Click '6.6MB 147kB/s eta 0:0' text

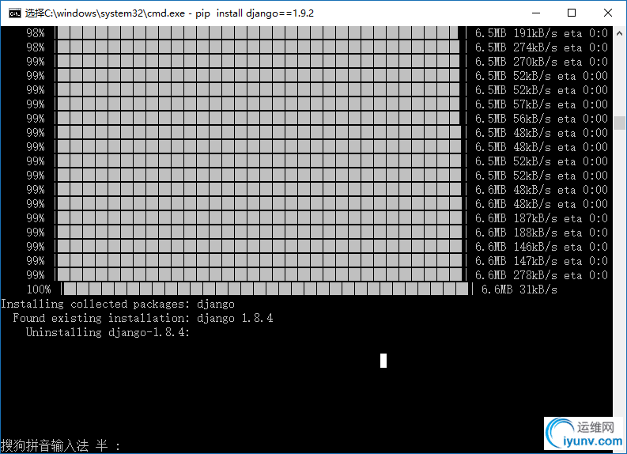(542, 261)
